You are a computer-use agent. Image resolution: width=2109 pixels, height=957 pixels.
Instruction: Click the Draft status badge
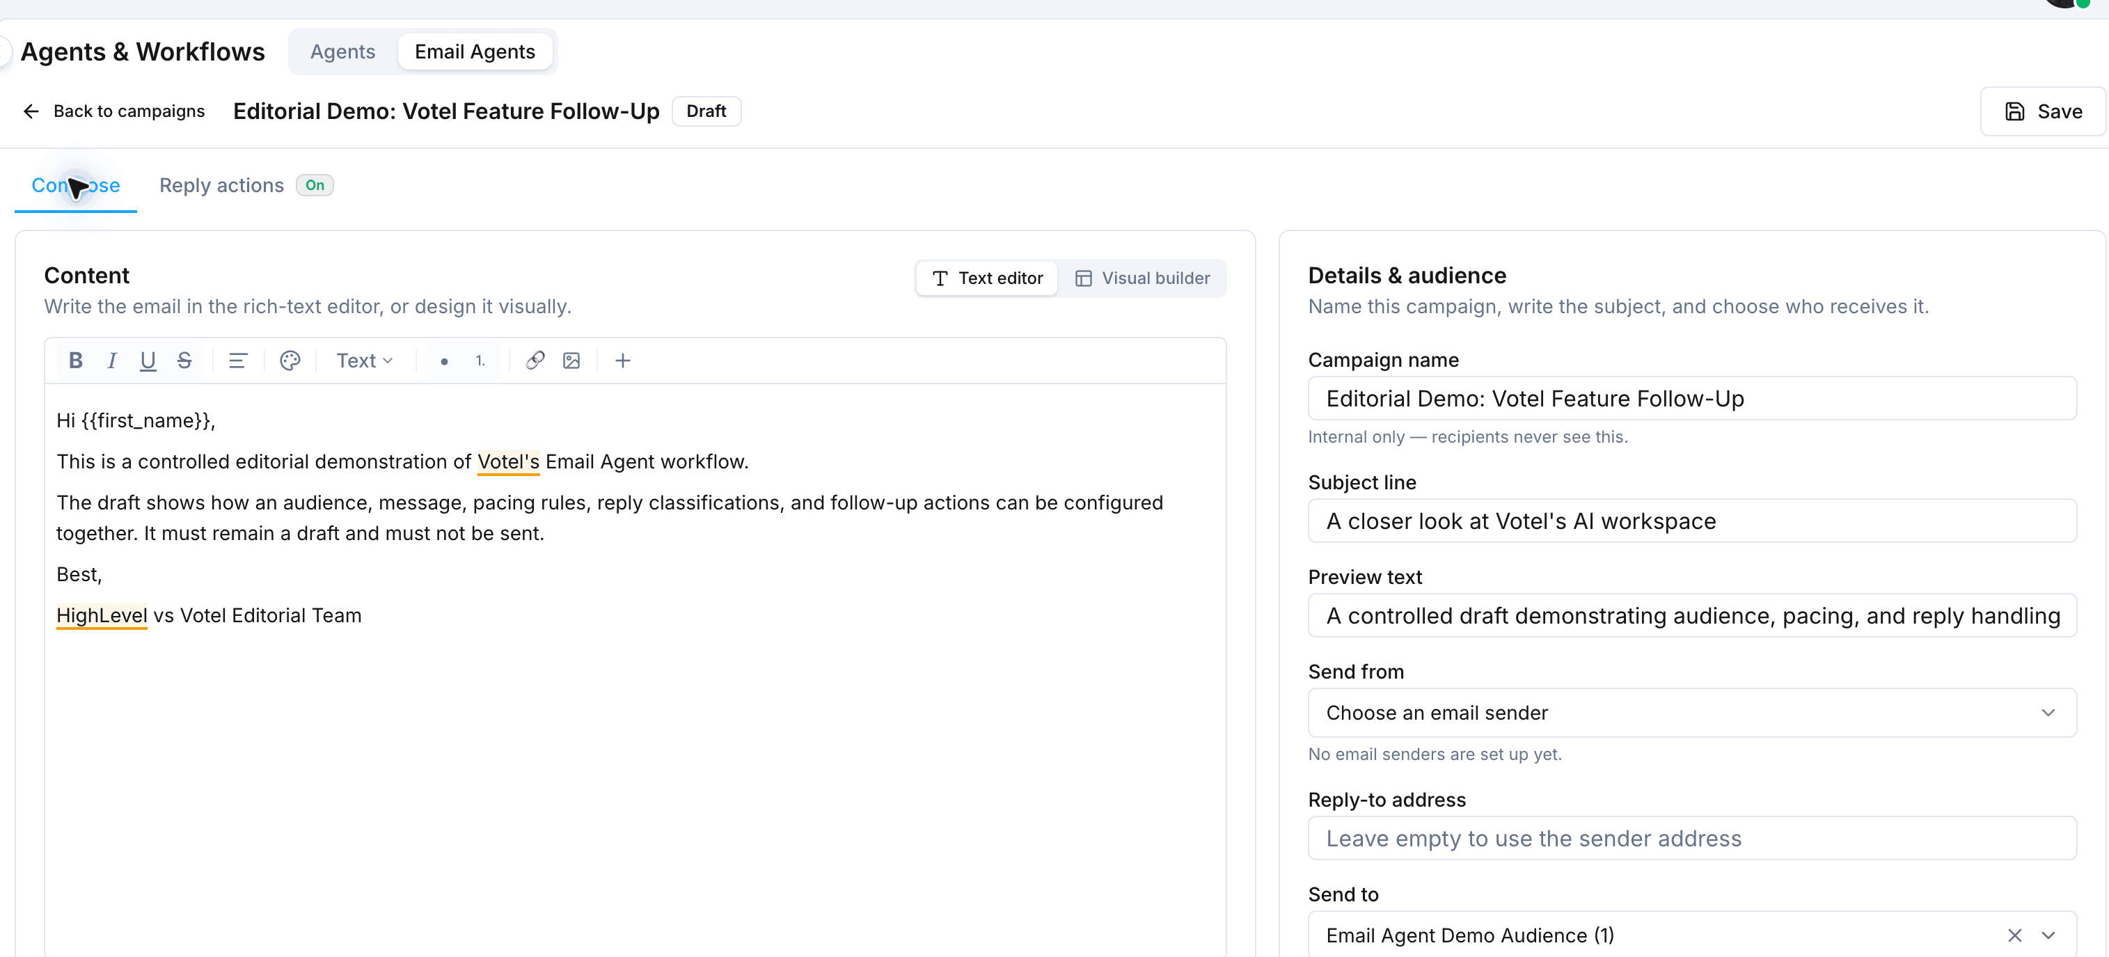click(x=706, y=111)
